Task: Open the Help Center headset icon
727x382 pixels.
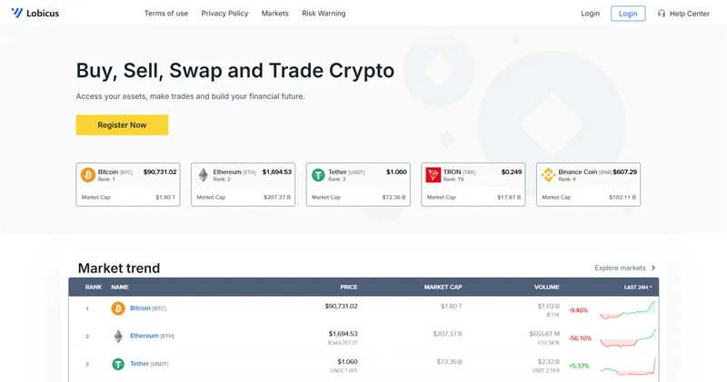Action: pos(662,14)
